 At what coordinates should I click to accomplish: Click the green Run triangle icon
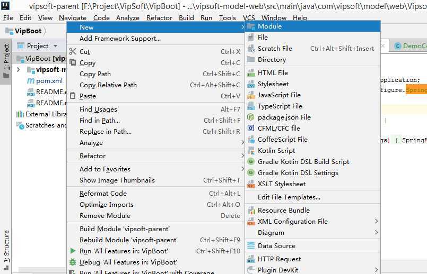73,251
